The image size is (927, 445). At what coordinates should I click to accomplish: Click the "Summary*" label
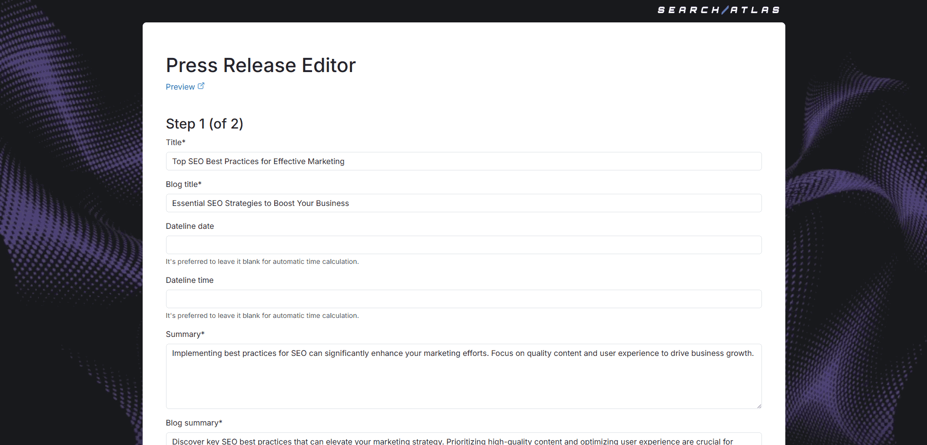click(185, 334)
